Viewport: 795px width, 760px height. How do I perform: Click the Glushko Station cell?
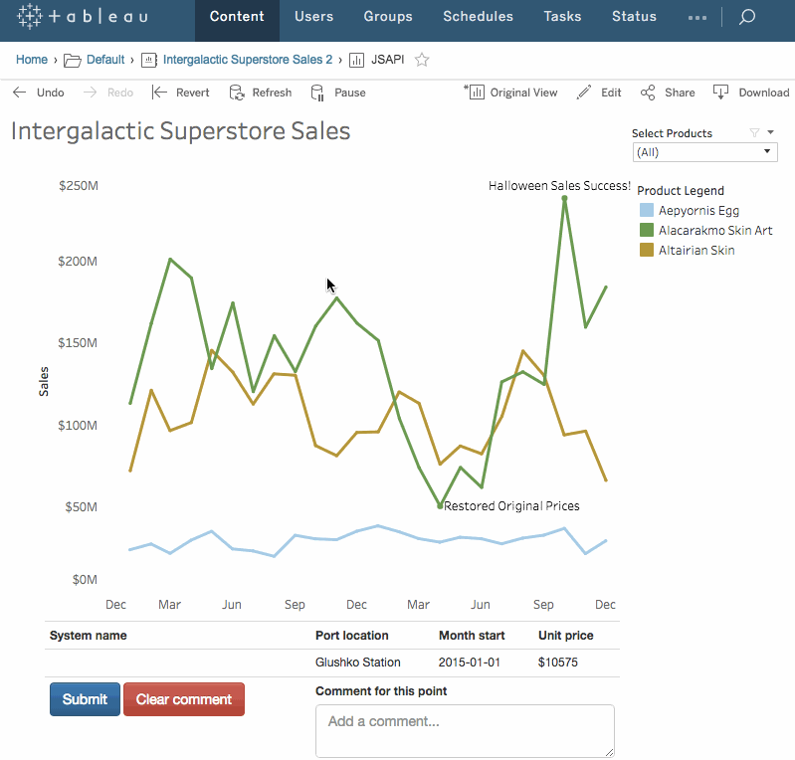click(358, 663)
